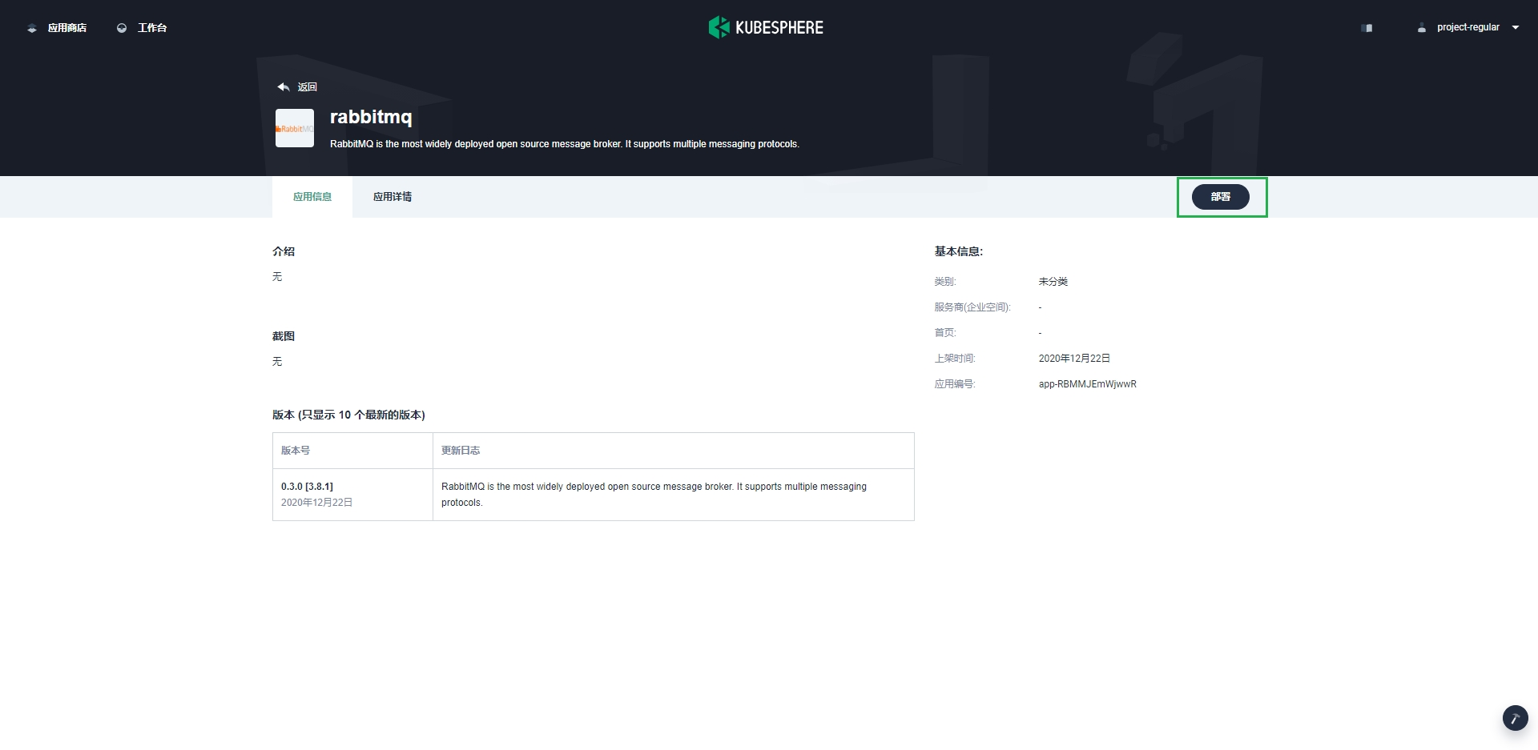The height and width of the screenshot is (750, 1538).
Task: Switch to the 应用详情 tab
Action: 393,197
